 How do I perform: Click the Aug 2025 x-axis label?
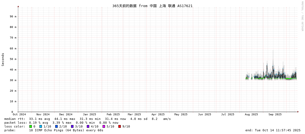click(x=251, y=114)
